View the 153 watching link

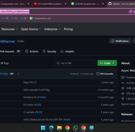(x=128, y=93)
